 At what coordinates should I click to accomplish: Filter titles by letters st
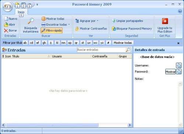click(83, 43)
